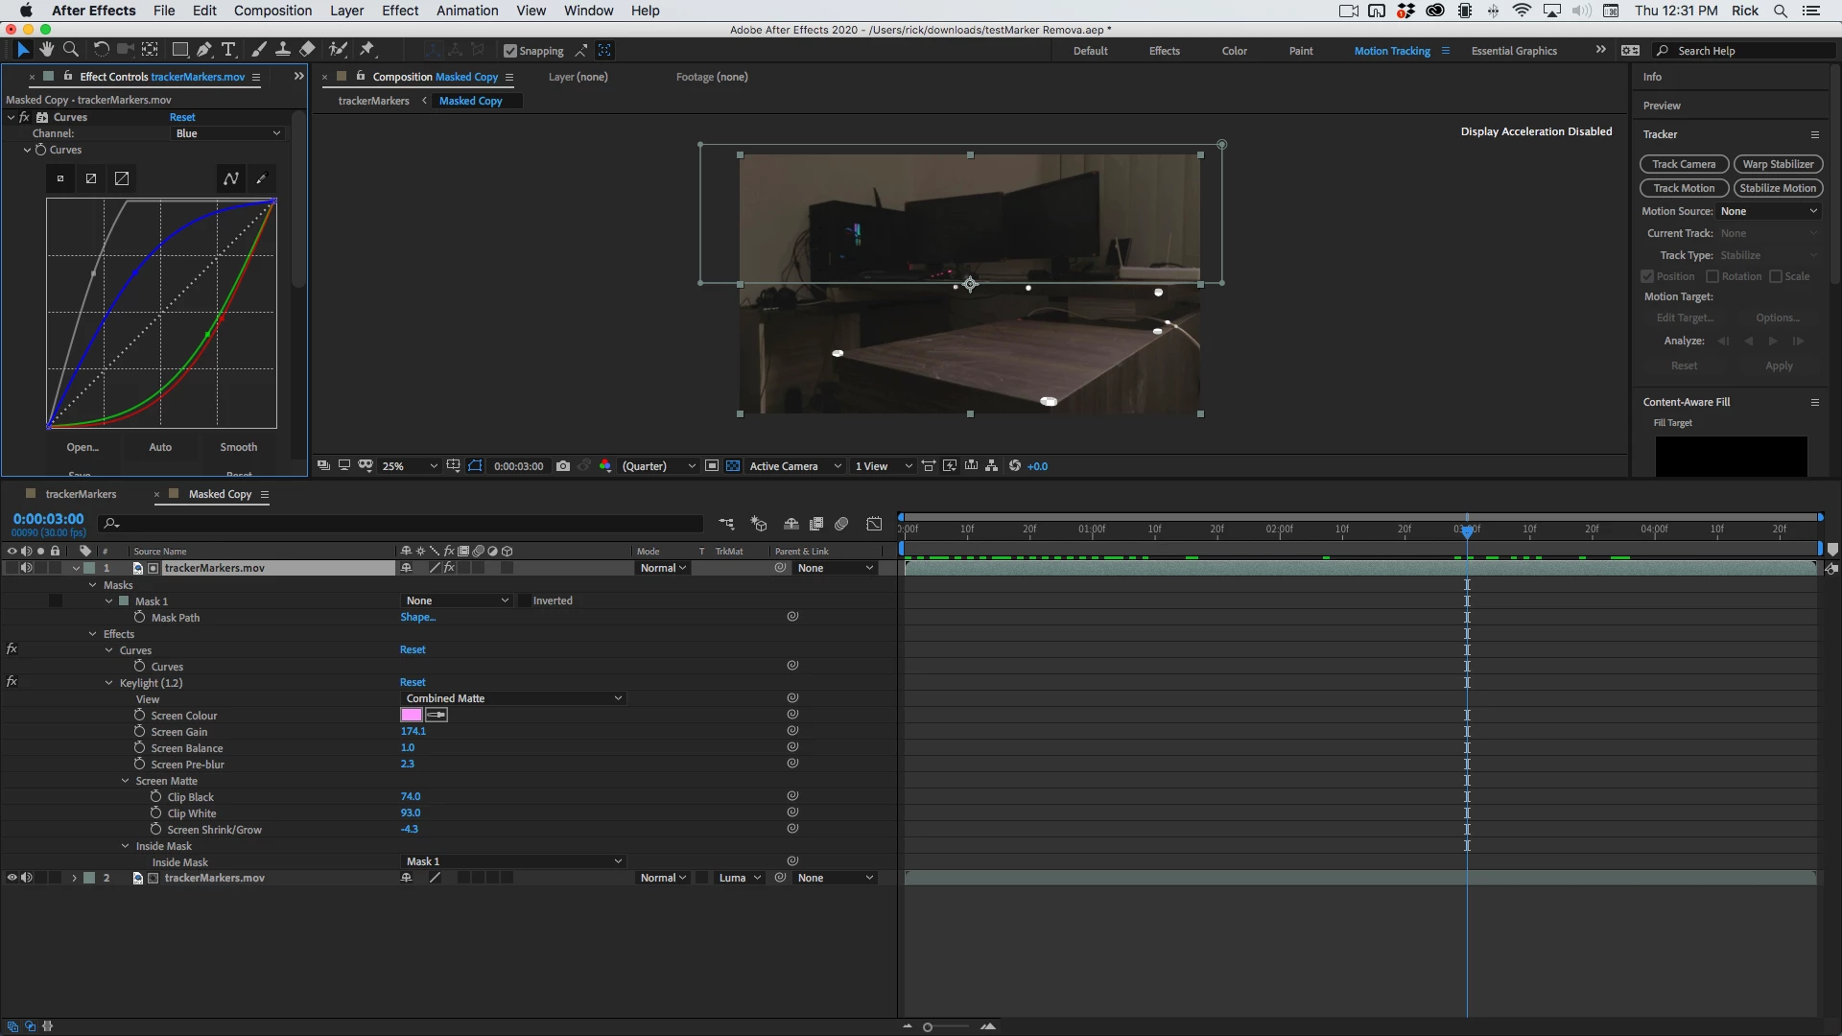
Task: Click the Track Camera button
Action: click(1684, 164)
